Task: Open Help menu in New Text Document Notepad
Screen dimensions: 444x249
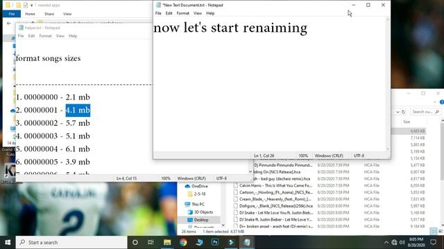Action: pyautogui.click(x=210, y=13)
